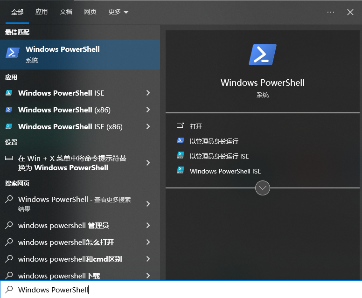Screen dimensions: 362x298
Task: Click magnifier icon beside powershell和cmd区别
Action: click(9, 259)
